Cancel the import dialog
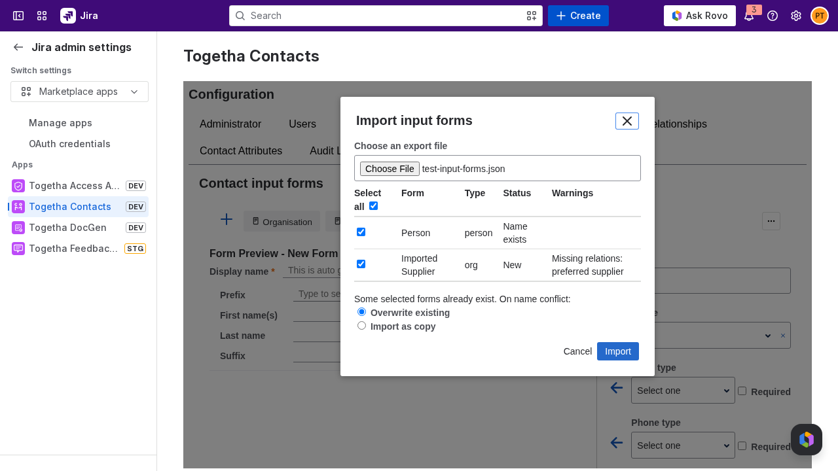Image resolution: width=838 pixels, height=471 pixels. 577,351
